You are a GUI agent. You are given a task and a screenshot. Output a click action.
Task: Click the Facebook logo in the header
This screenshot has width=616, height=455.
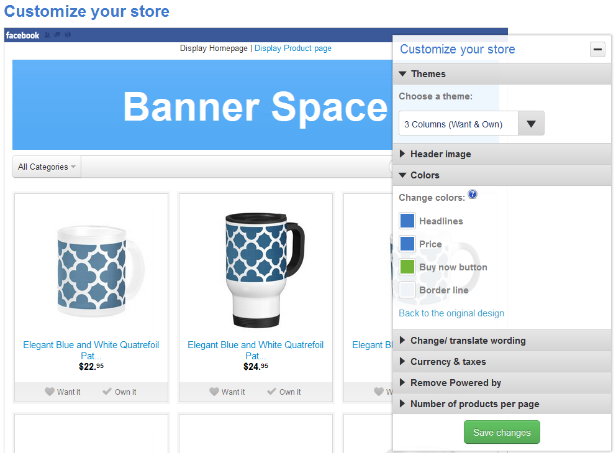[x=22, y=35]
